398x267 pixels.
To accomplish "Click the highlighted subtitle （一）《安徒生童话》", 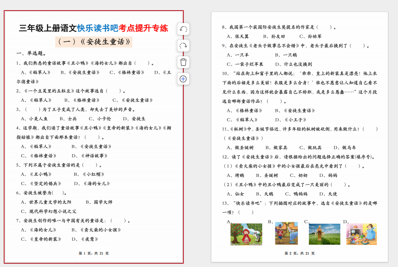I will (x=94, y=42).
